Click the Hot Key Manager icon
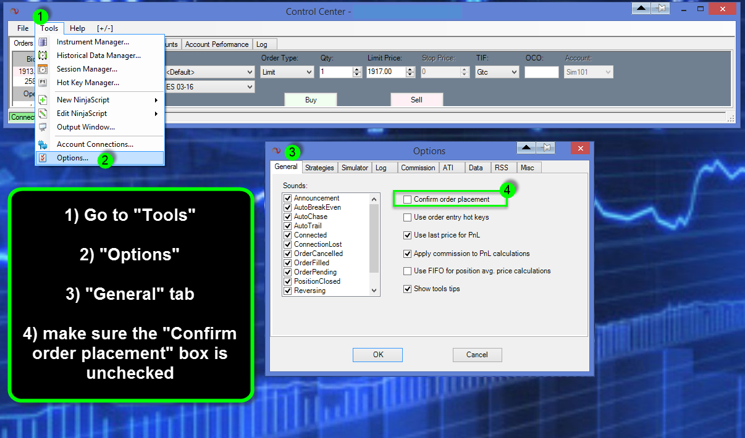Screen dimensions: 745x438 [x=43, y=83]
